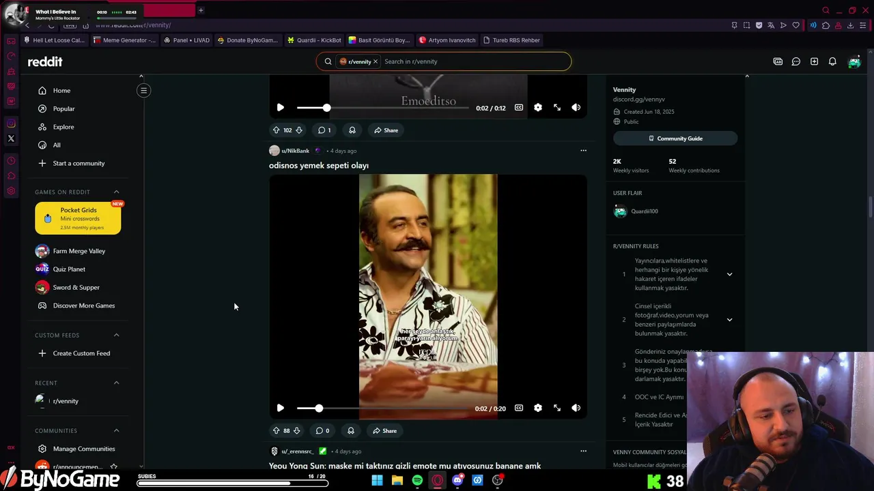This screenshot has height=491, width=874.
Task: Share the post with 102 votes
Action: 386,130
